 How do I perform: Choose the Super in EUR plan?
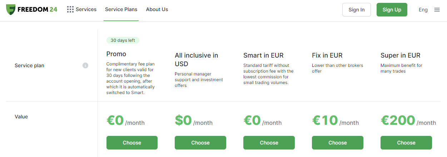click(x=406, y=143)
